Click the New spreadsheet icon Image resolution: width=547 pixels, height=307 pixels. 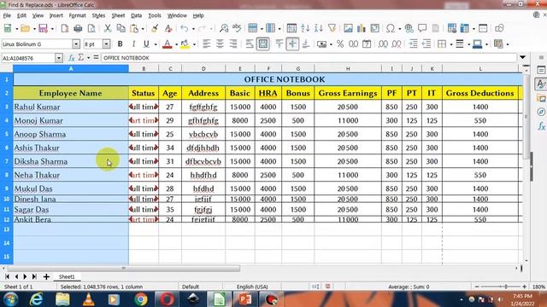pos(8,28)
